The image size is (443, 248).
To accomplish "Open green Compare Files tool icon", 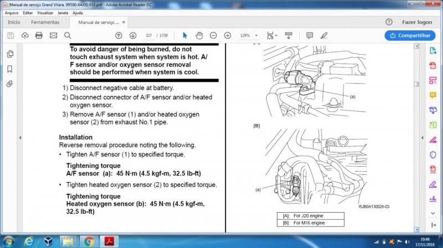I will pos(433,125).
